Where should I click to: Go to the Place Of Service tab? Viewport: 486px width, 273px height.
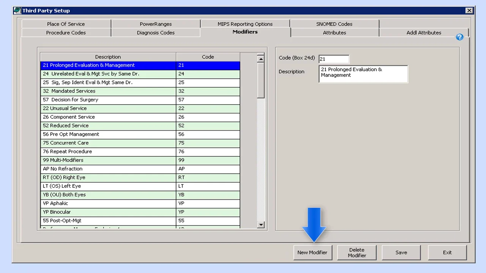[x=66, y=24]
